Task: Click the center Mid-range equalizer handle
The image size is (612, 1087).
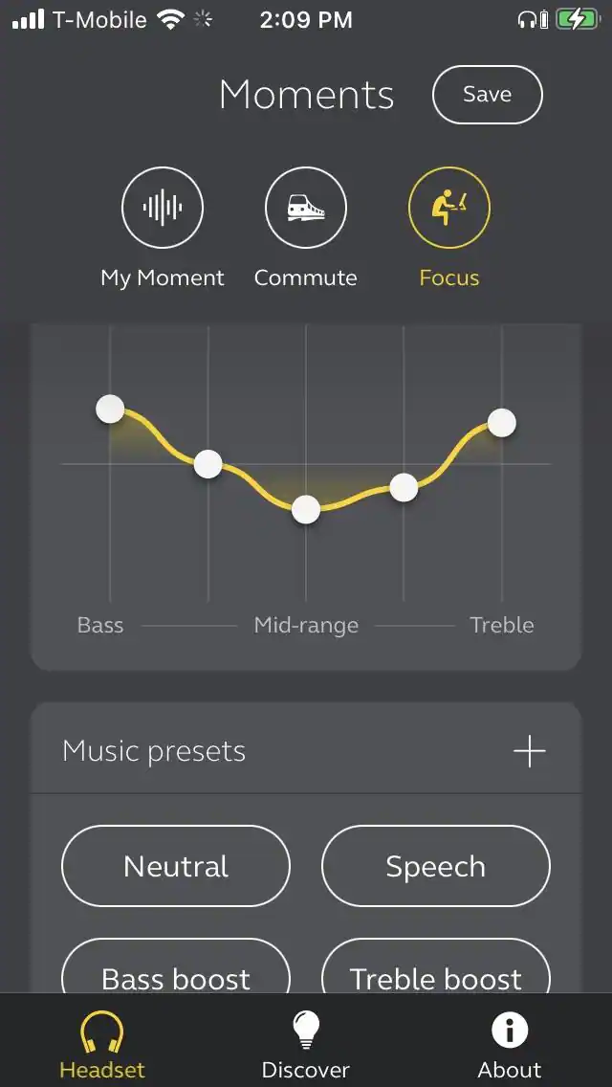Action: point(306,509)
